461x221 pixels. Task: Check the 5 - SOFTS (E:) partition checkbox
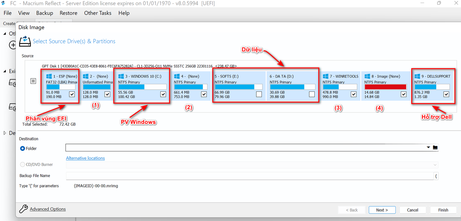pos(259,94)
